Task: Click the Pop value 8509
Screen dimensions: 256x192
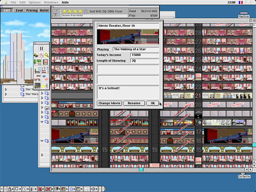Action: [153, 15]
